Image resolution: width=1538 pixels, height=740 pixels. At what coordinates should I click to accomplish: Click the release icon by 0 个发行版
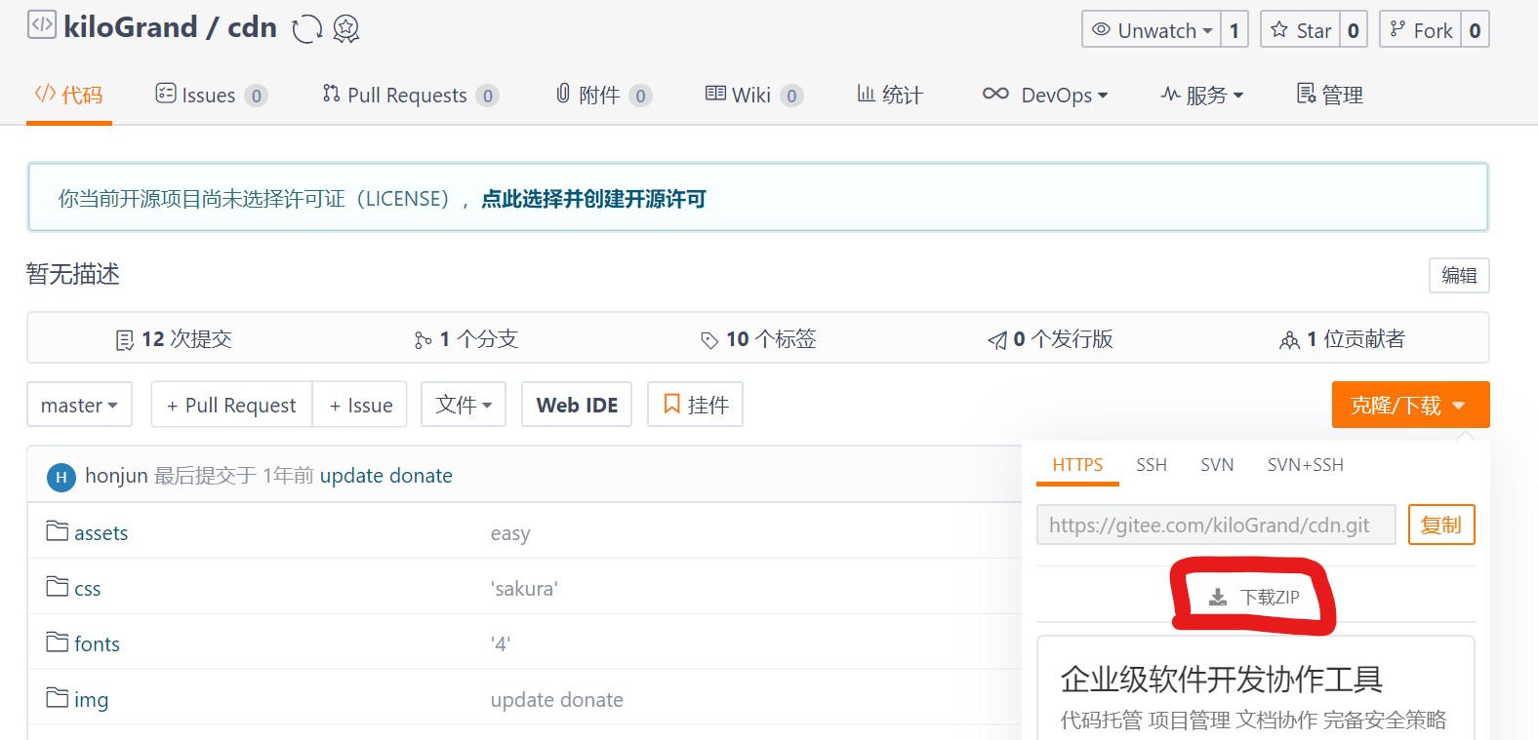[x=997, y=340]
